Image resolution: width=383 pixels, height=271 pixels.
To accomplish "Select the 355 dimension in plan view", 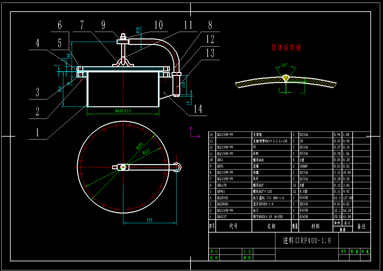I will coord(150,220).
